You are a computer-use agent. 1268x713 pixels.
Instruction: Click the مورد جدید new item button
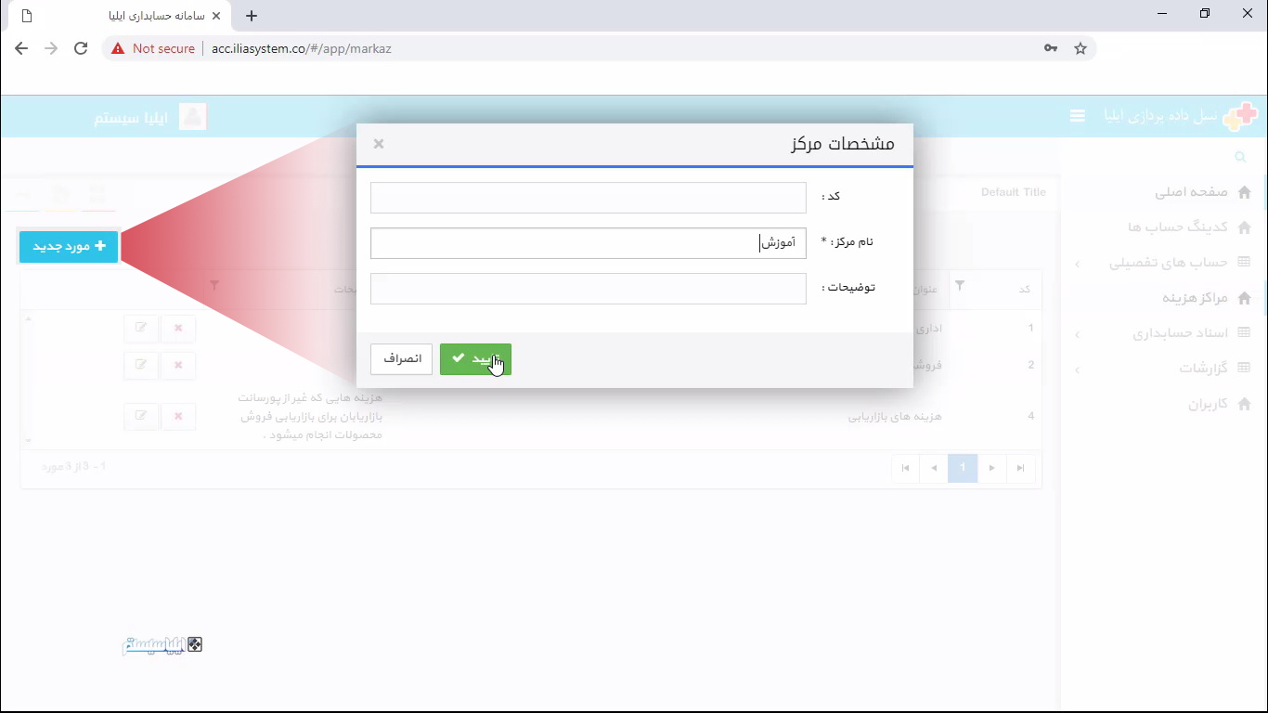(x=69, y=247)
